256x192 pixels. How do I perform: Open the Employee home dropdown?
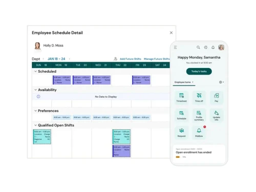coord(184,82)
